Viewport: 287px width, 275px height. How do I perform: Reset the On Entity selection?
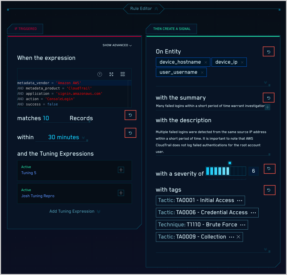[269, 52]
